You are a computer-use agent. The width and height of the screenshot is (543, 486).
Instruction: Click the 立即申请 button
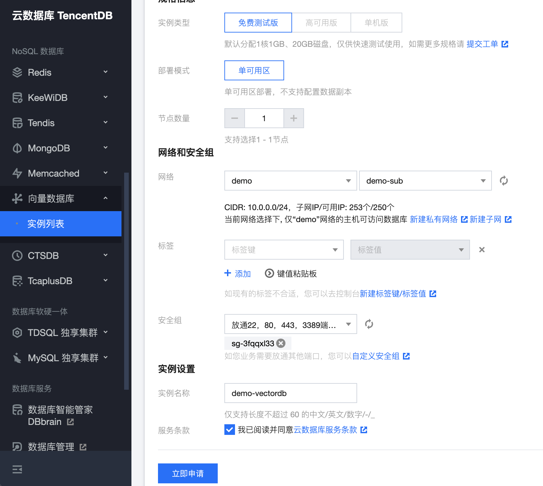pos(188,473)
